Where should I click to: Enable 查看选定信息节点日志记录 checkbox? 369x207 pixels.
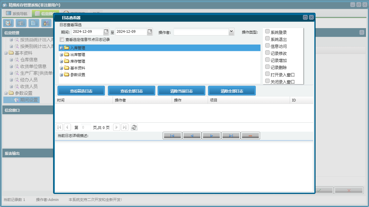coord(62,40)
